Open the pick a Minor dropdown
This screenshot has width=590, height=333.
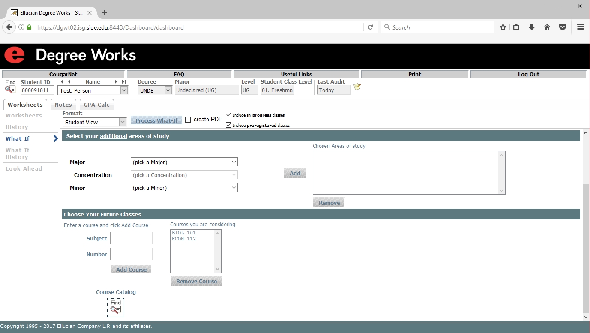184,188
